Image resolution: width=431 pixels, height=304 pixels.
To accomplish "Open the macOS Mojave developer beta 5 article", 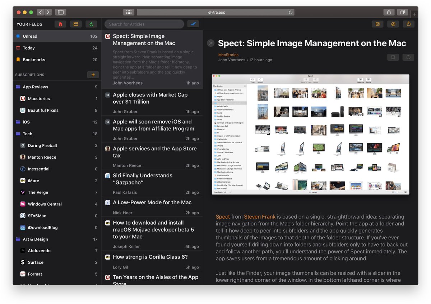I will click(x=152, y=234).
